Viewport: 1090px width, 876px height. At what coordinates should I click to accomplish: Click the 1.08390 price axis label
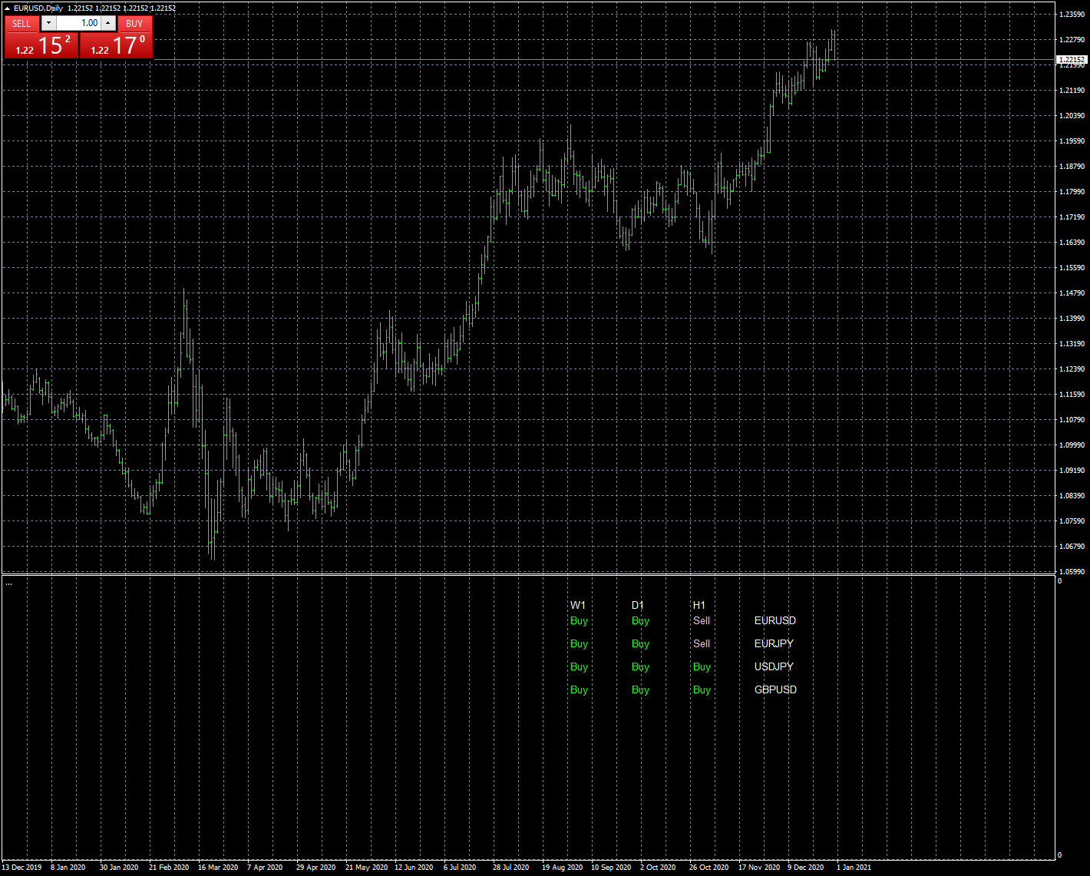pos(1072,496)
